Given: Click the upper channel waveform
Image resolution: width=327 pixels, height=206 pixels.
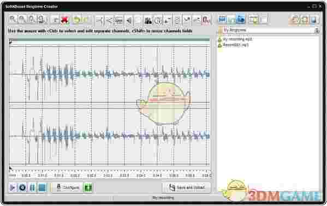Looking at the screenshot, I should (x=109, y=74).
